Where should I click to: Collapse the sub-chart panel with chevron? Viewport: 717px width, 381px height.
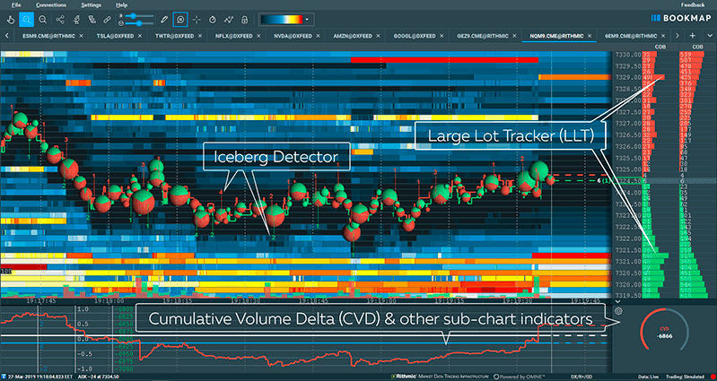[x=617, y=301]
